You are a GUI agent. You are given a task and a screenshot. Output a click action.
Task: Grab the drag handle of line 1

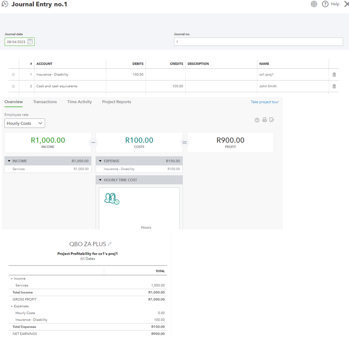pos(14,75)
